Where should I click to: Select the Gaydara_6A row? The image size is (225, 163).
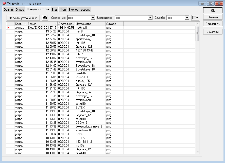[101, 92]
